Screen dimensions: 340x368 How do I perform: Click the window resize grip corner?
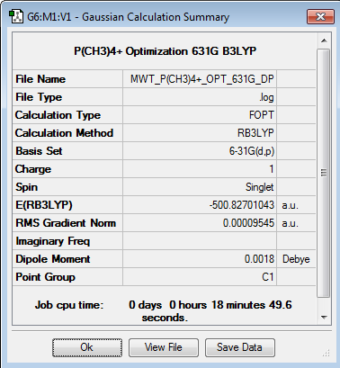coord(327,353)
